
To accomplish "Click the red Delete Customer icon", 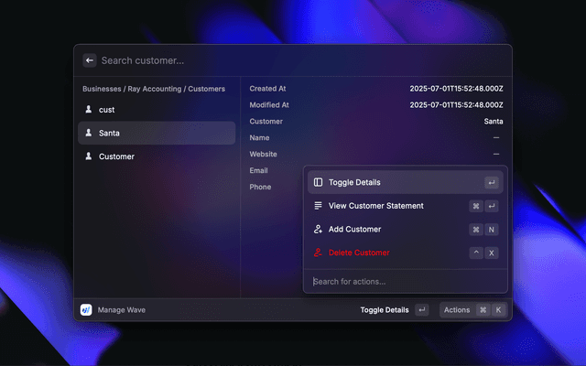I will click(x=318, y=253).
